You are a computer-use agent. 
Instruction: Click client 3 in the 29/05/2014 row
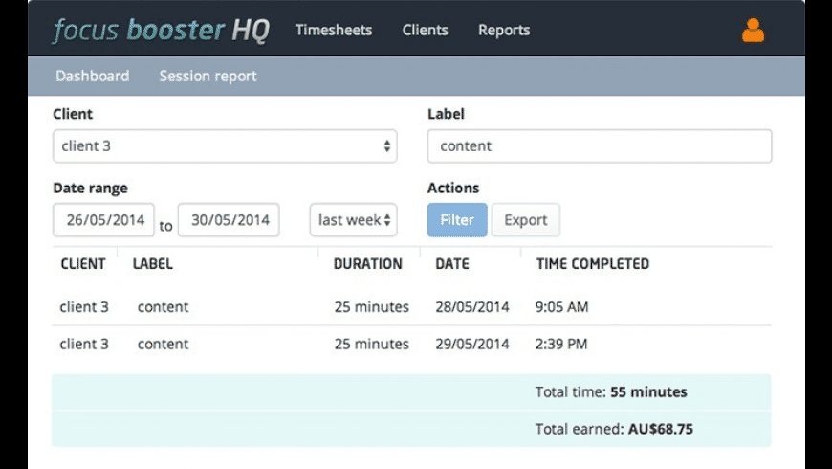click(84, 345)
